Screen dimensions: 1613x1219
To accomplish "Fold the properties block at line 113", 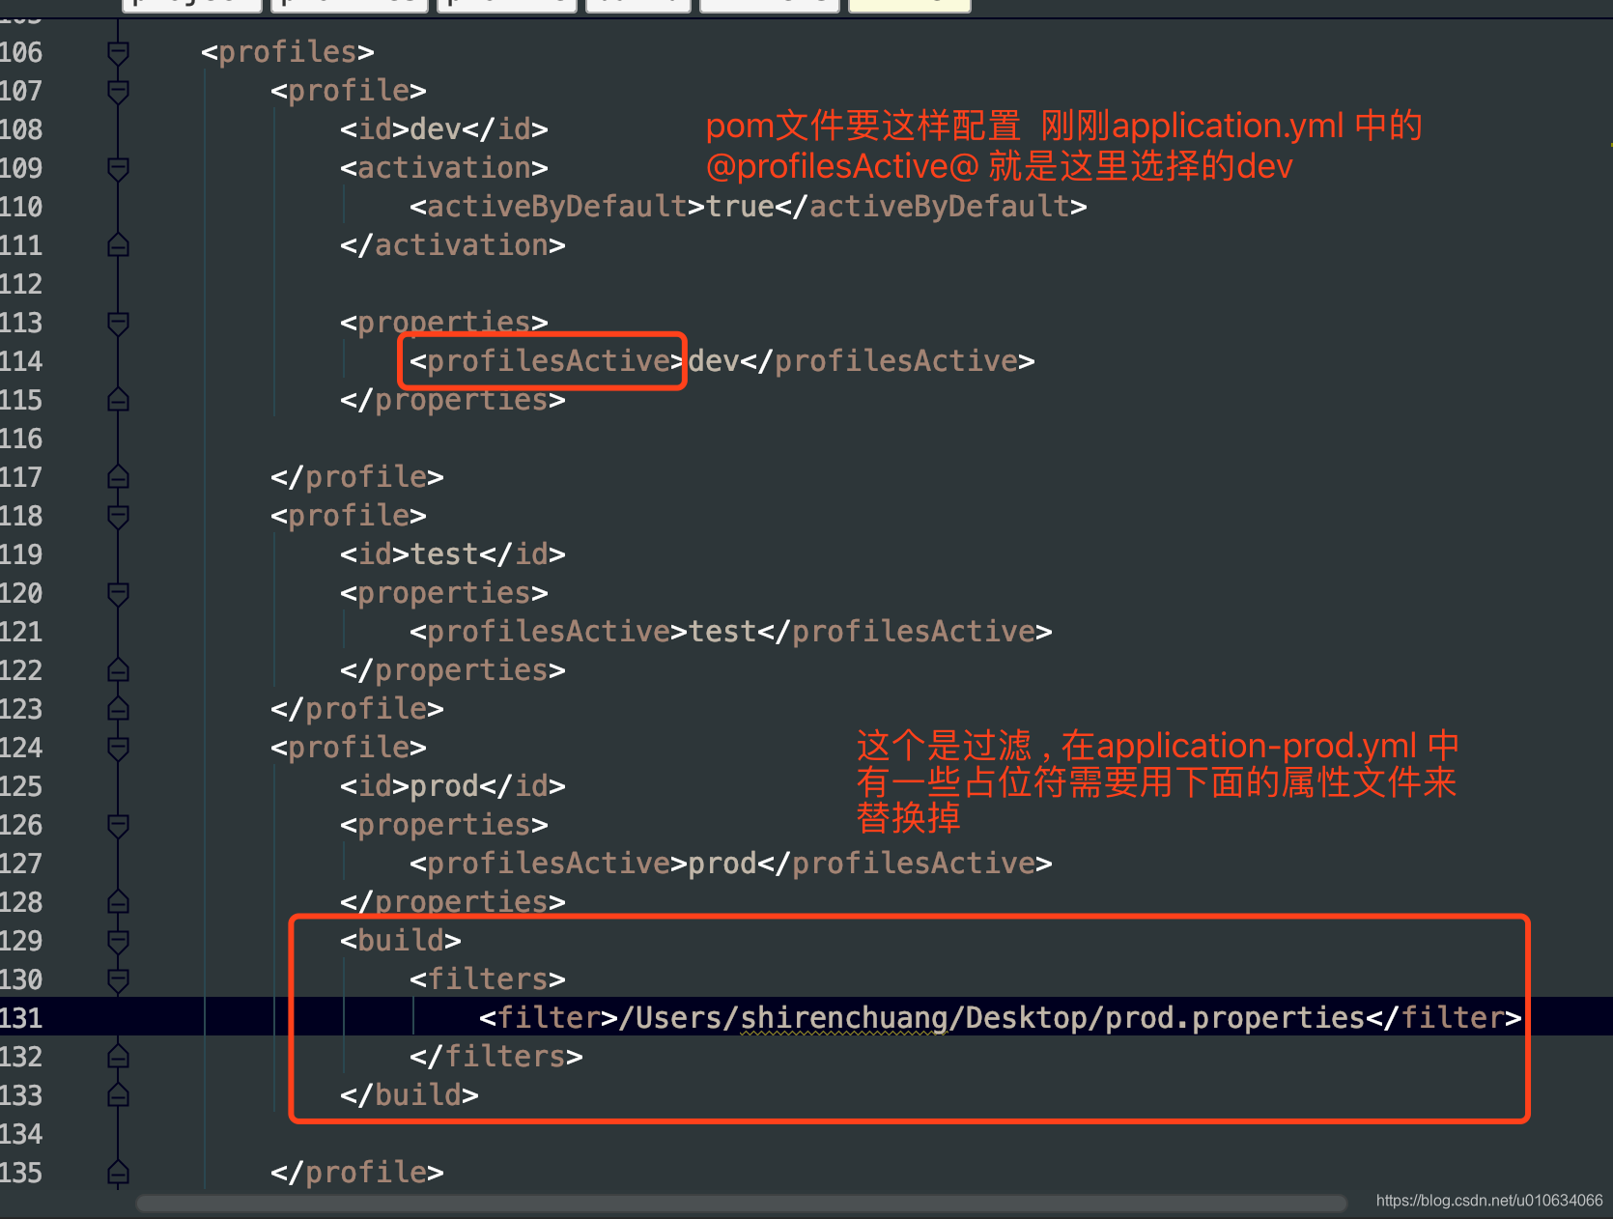I will [118, 323].
